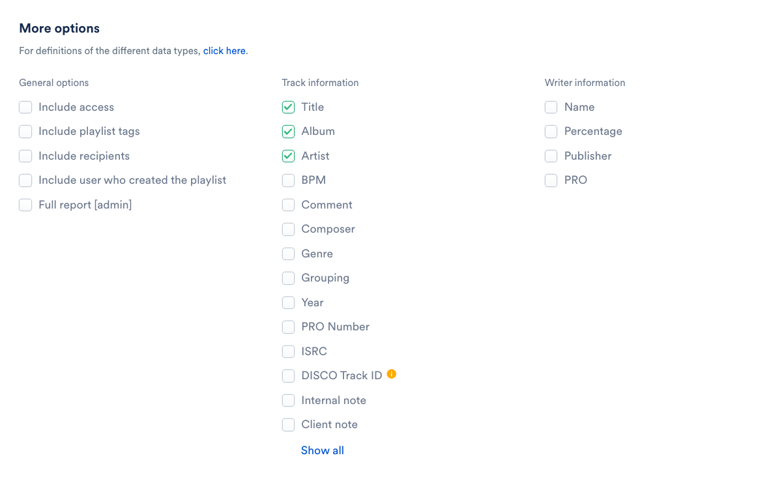Viewport: 784px width, 477px height.
Task: Tick the Include recipients checkbox
Action: click(25, 156)
